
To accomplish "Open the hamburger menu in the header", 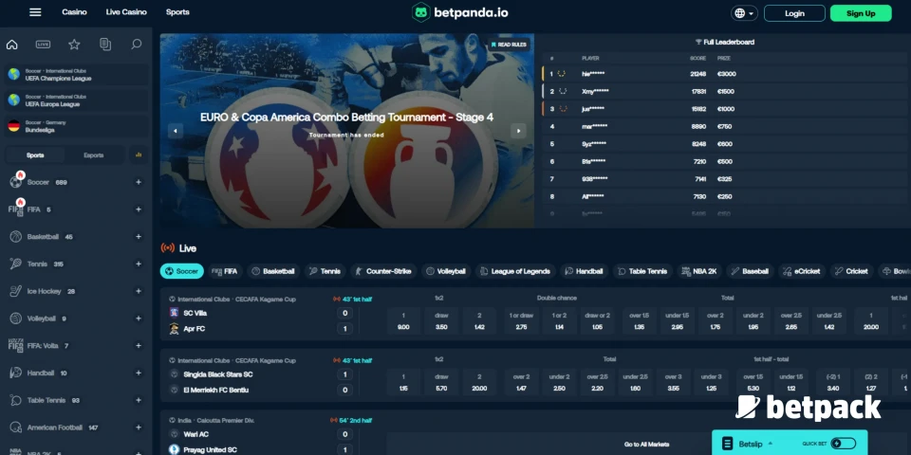I will 35,12.
